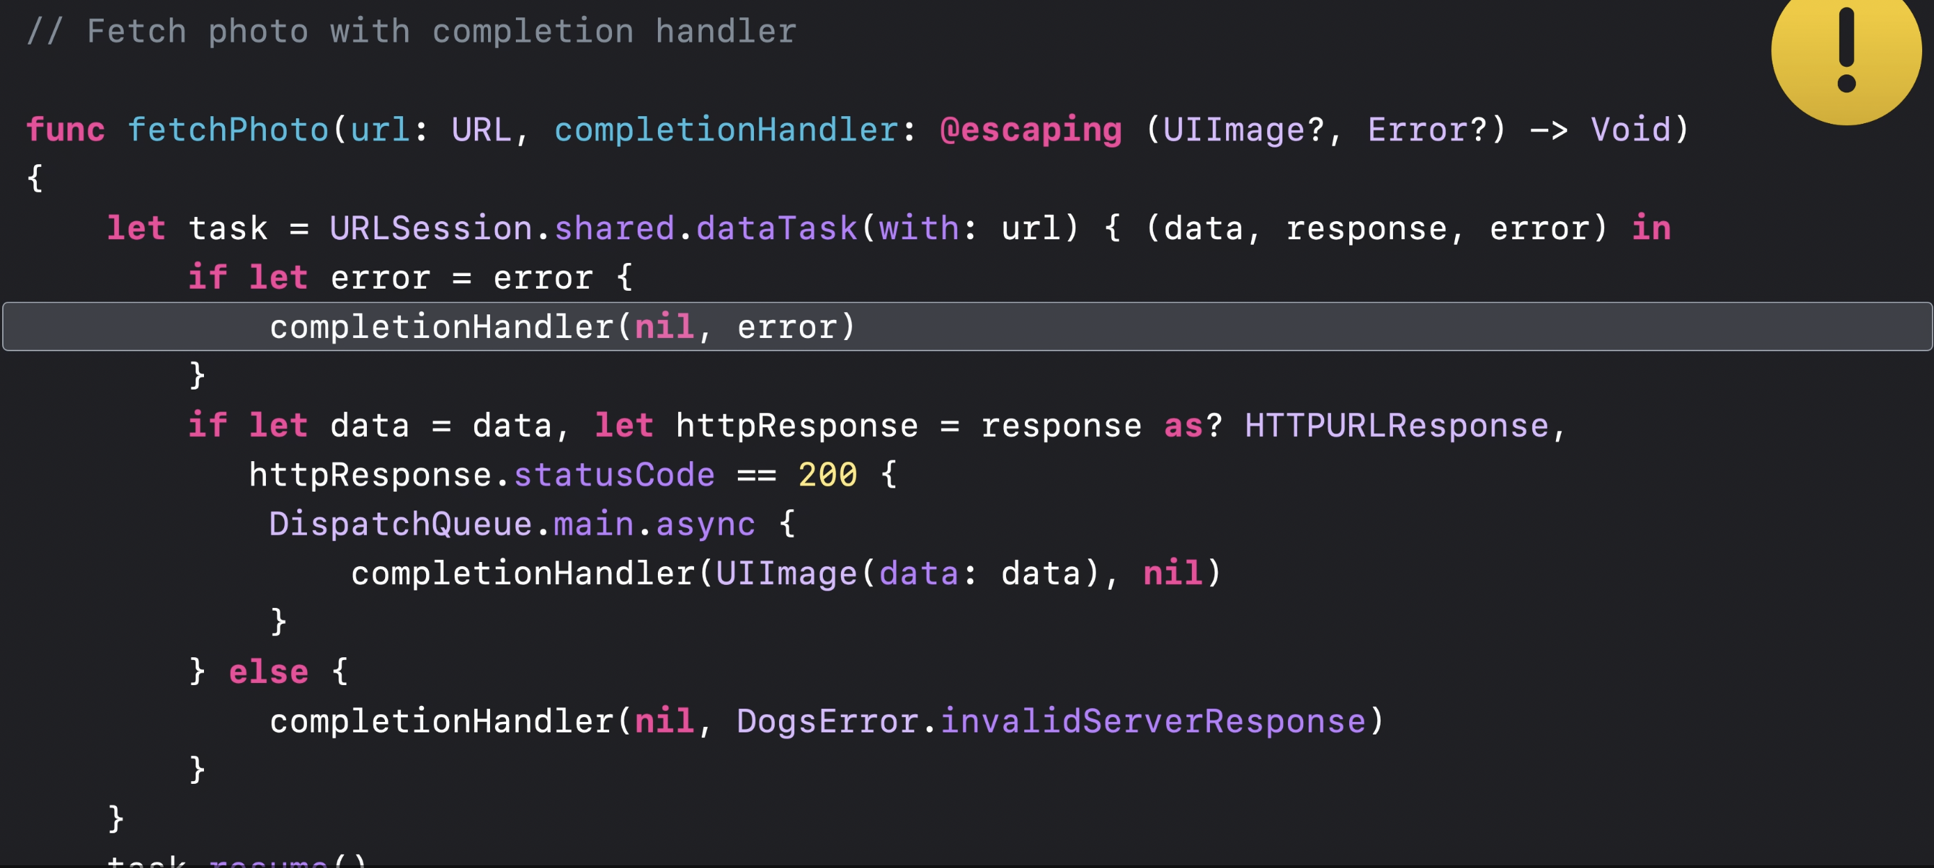The height and width of the screenshot is (868, 1934).
Task: Click the fetchPhoto function name
Action: 228,130
